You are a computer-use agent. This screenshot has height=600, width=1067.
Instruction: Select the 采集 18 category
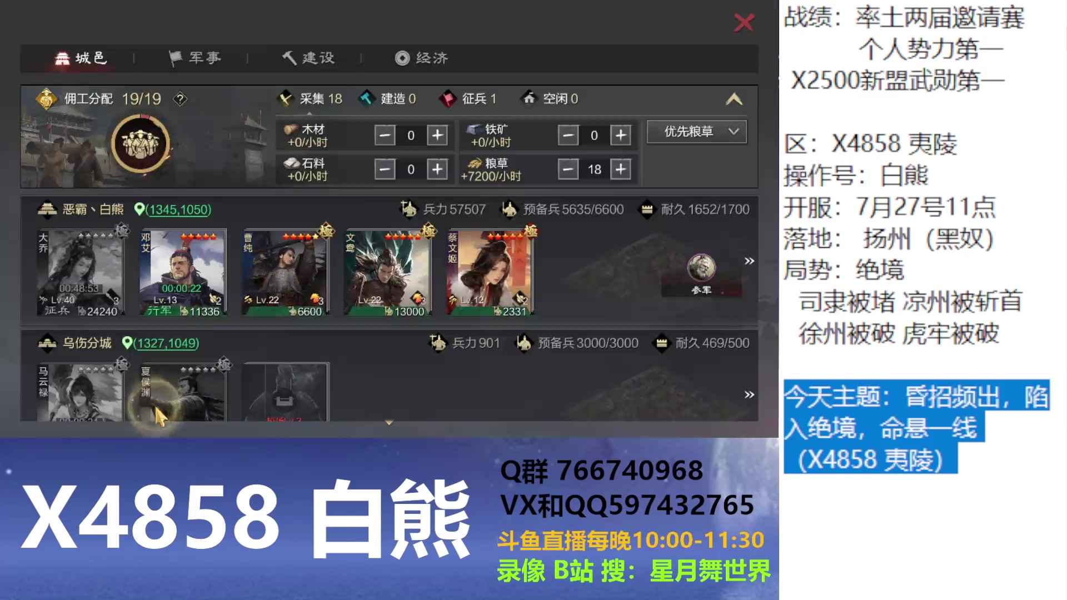[311, 99]
